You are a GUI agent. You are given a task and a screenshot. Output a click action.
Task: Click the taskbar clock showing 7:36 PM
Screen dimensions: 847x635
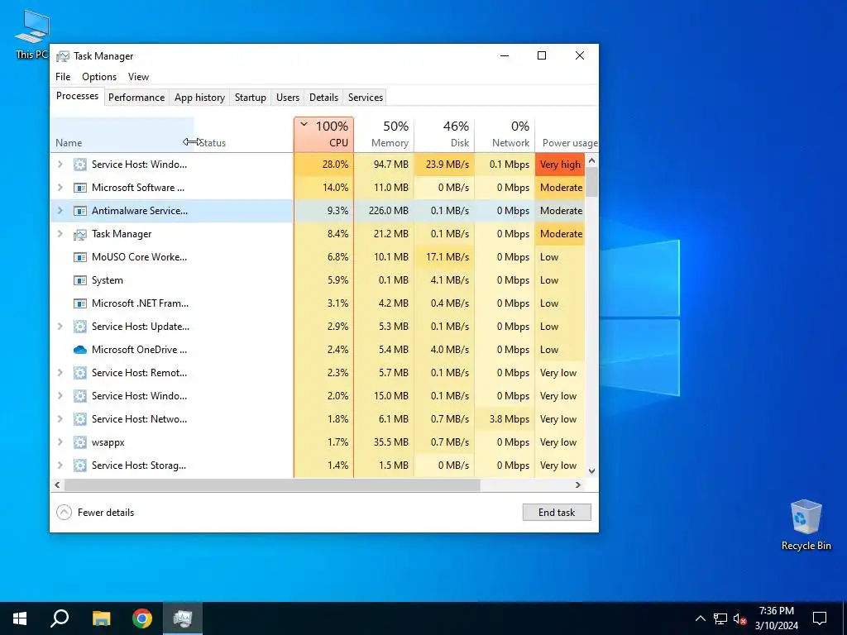pos(776,618)
